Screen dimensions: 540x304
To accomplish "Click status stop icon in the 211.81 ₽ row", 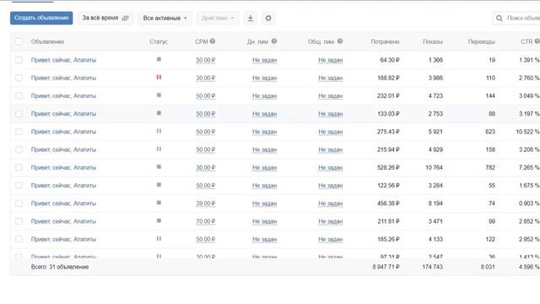I will pos(159,220).
